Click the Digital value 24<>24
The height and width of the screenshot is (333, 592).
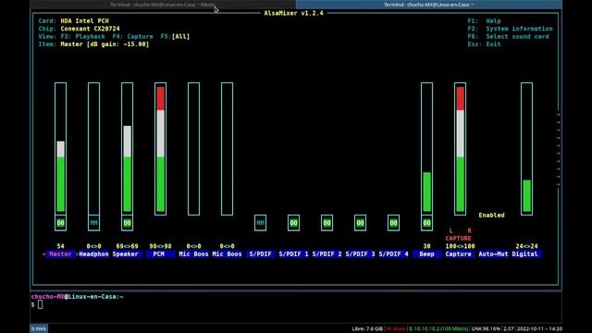pos(526,246)
